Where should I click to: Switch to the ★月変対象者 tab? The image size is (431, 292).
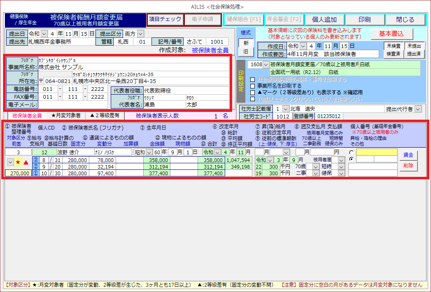point(66,116)
